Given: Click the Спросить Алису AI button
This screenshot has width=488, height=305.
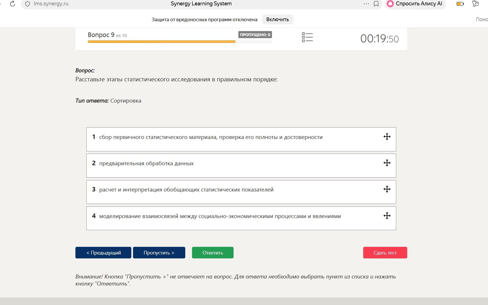Looking at the screenshot, I should 415,4.
